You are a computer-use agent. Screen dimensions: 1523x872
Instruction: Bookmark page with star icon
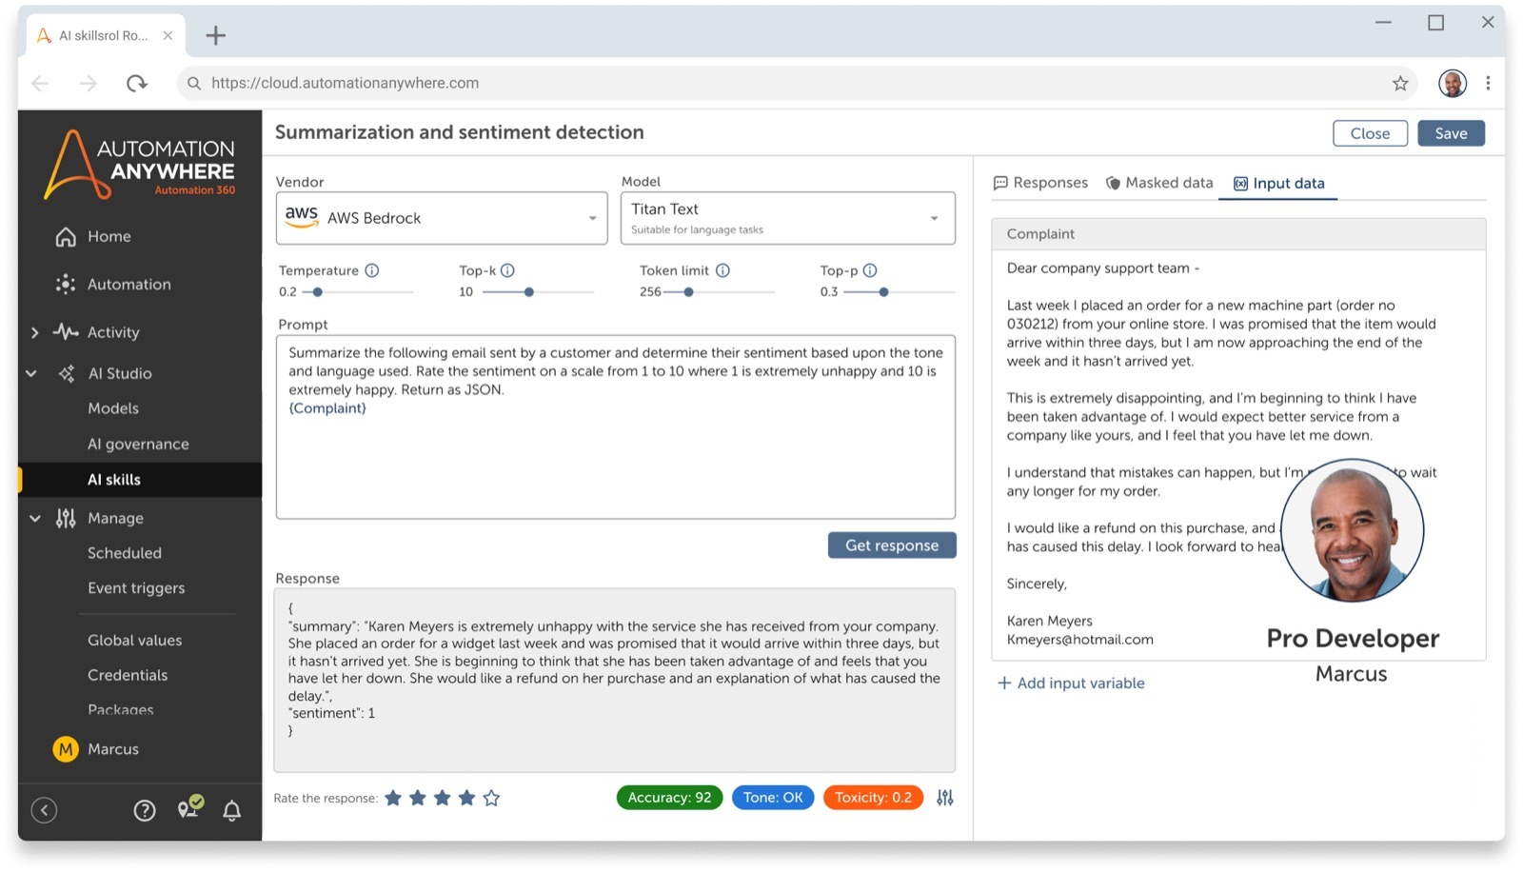click(1400, 84)
